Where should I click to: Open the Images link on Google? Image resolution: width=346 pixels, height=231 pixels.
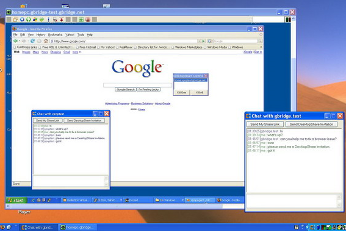point(26,52)
